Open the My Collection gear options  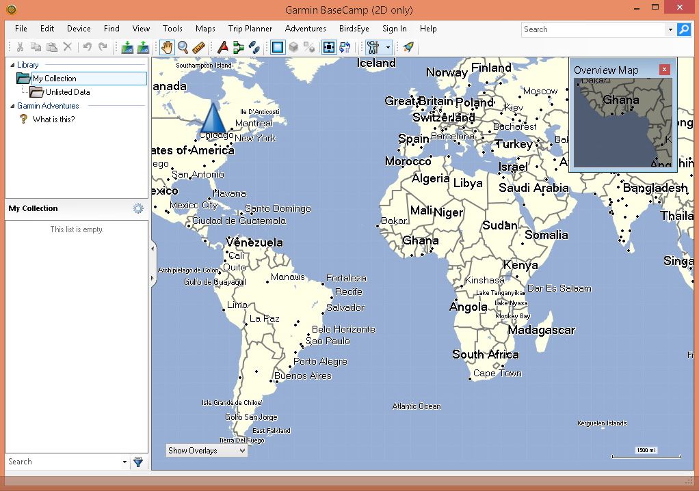138,208
